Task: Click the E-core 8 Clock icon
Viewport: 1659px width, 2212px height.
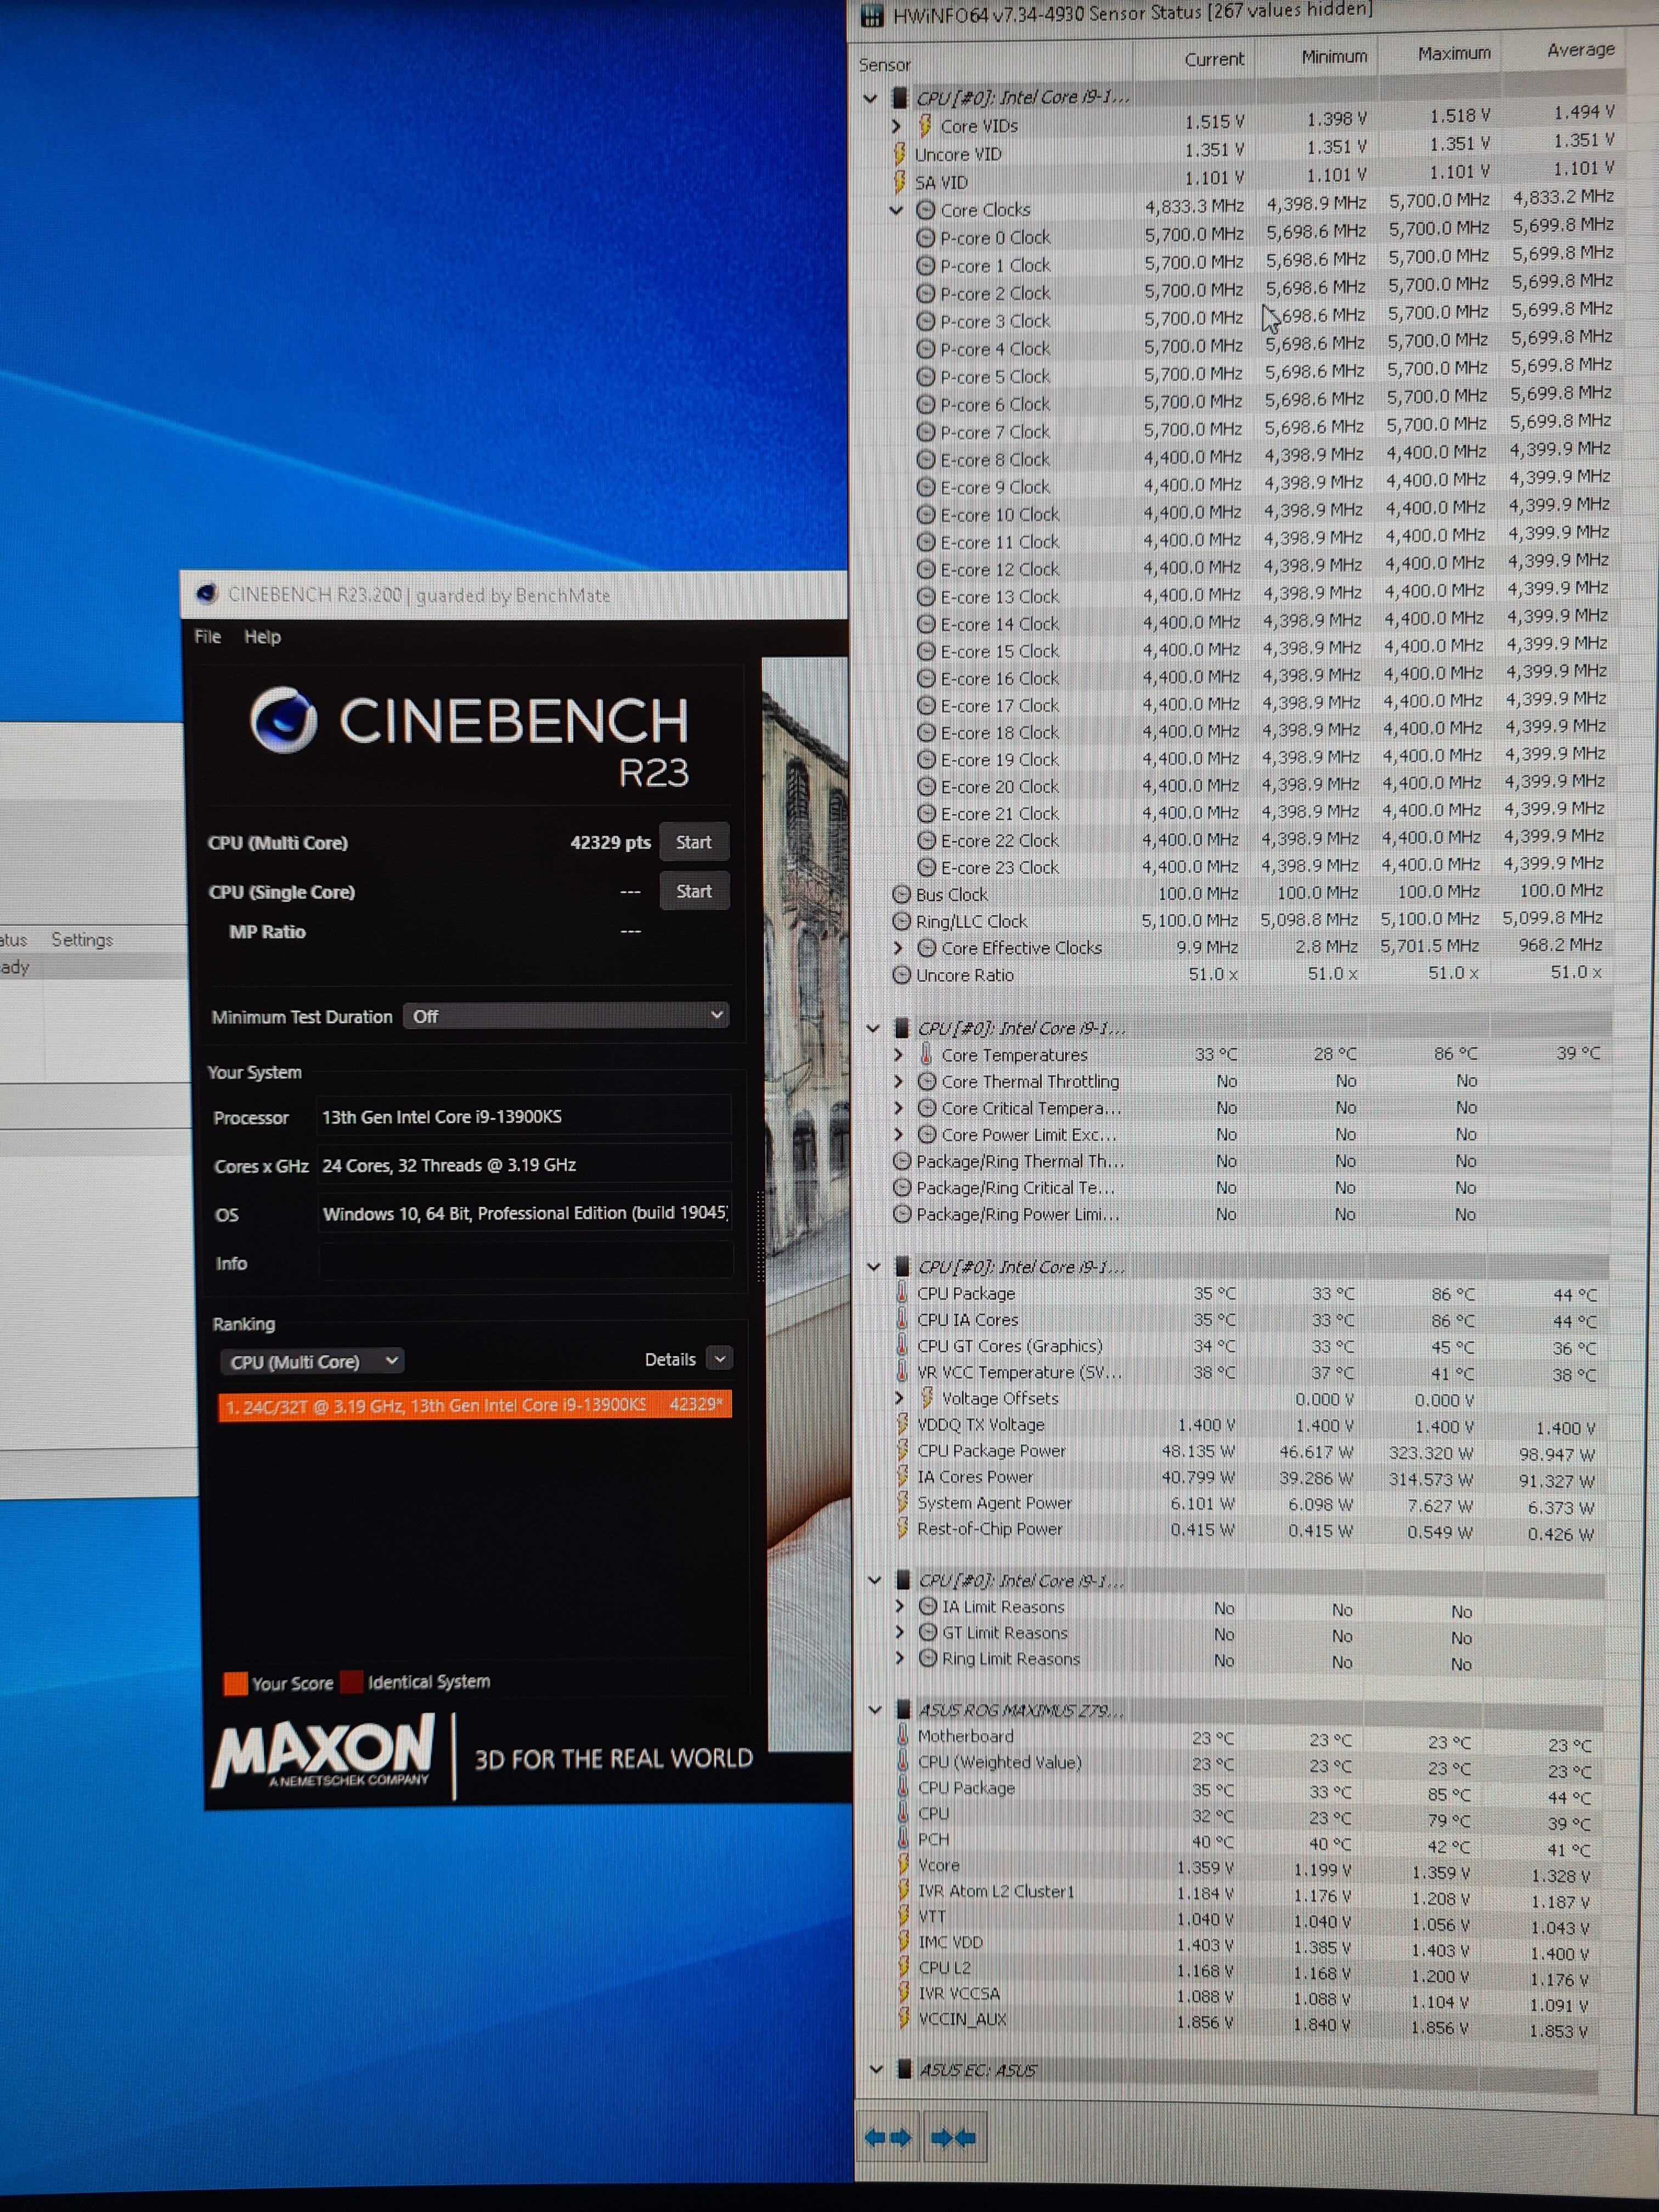Action: tap(927, 460)
